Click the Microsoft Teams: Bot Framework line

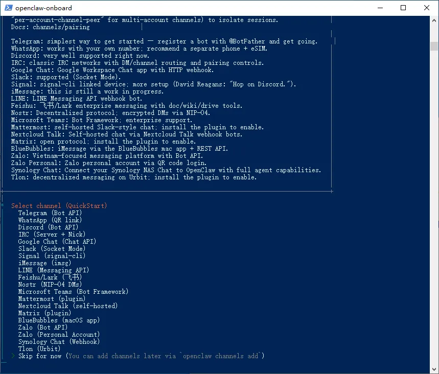102,120
